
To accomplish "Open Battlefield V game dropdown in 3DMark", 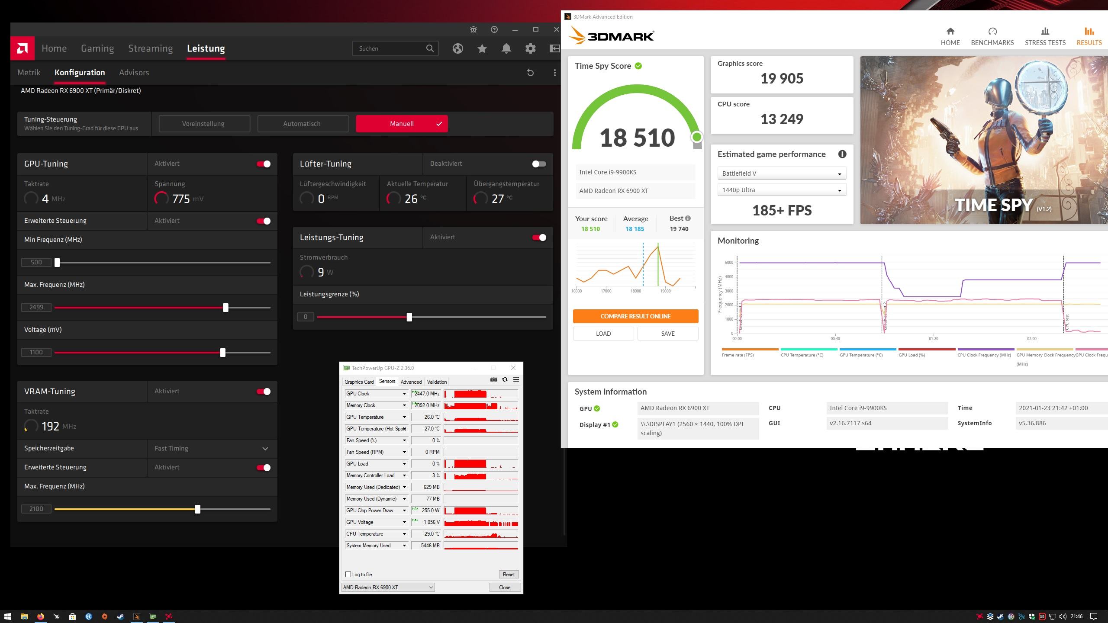I will [782, 173].
